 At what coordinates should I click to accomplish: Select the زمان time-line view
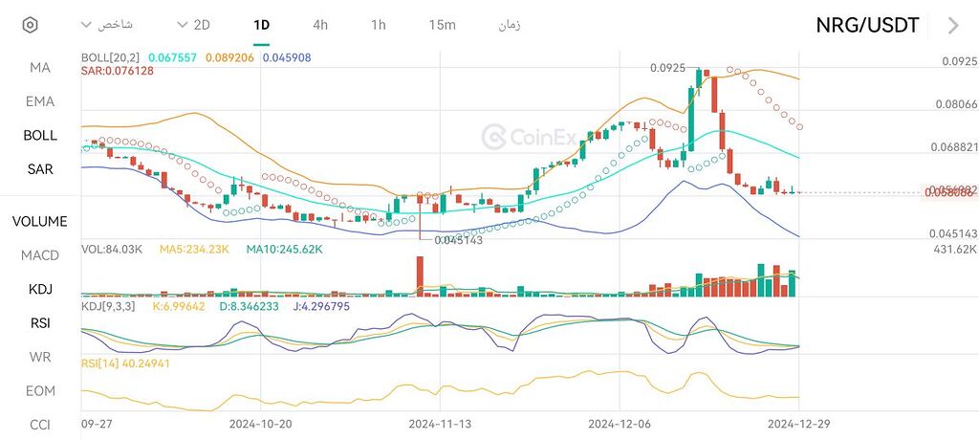tap(509, 24)
